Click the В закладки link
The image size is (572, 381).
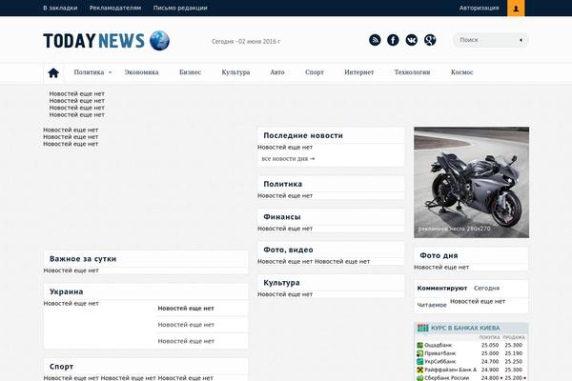[60, 8]
